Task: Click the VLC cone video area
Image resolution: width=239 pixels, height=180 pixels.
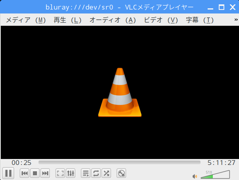Action: (120, 92)
